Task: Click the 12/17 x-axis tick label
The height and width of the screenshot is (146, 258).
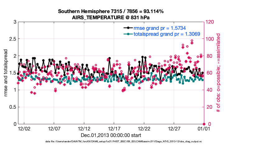Action: pyautogui.click(x=114, y=128)
